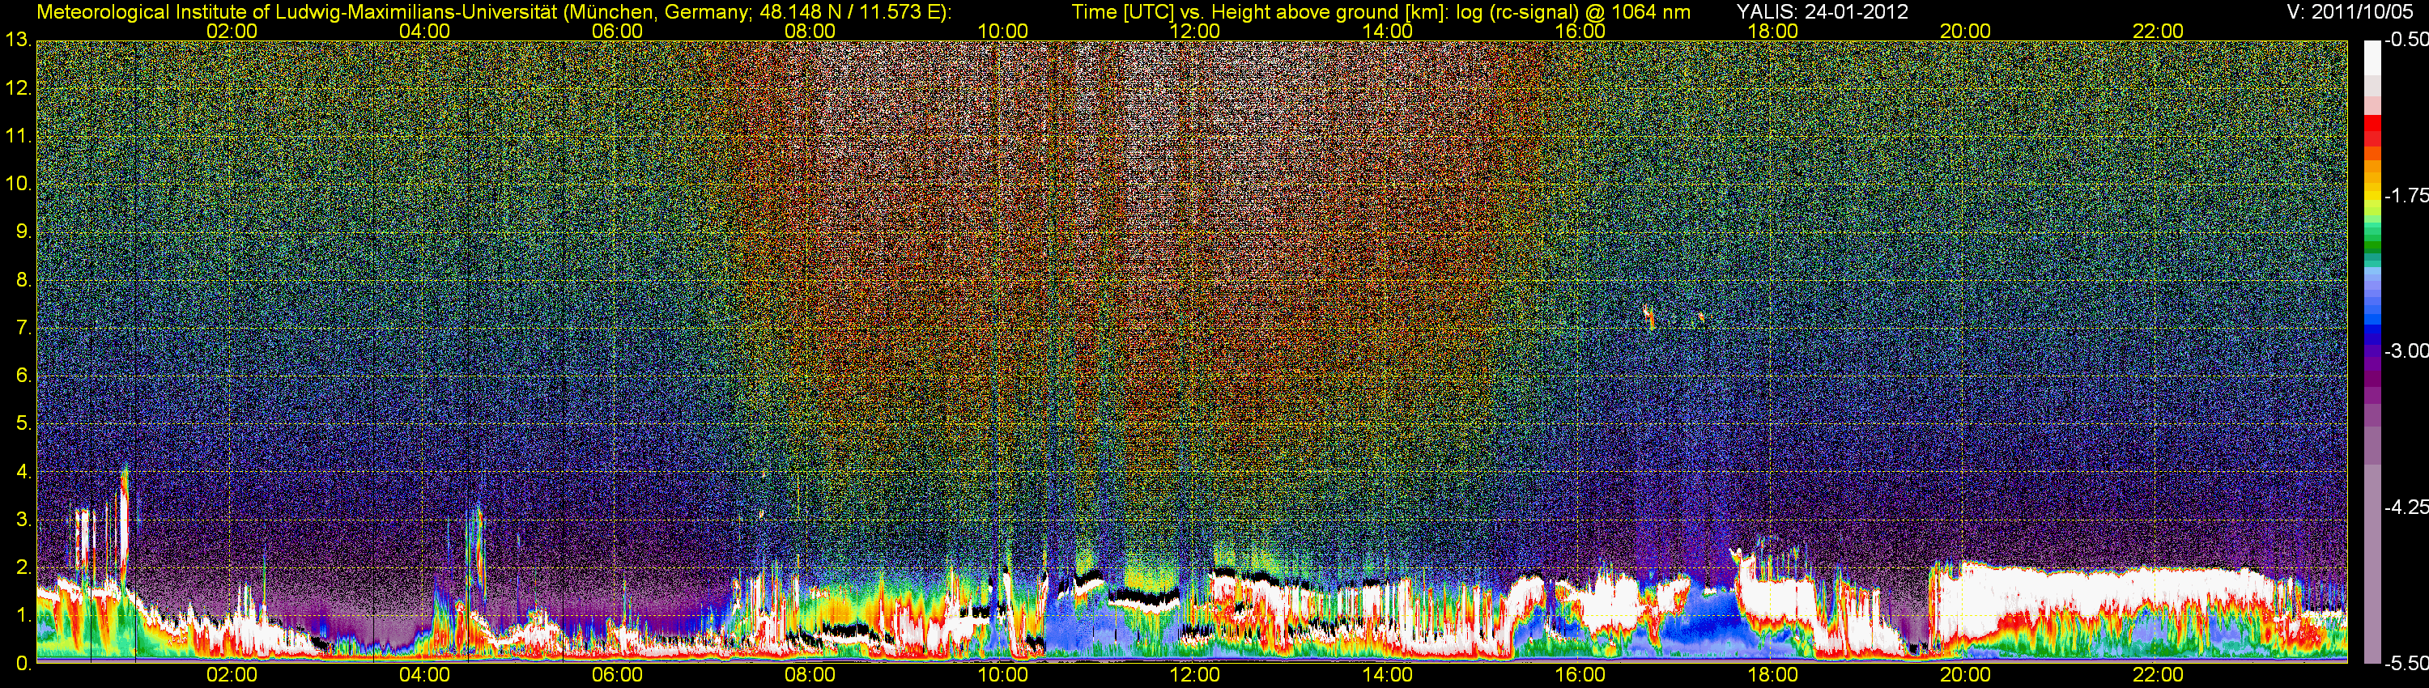Screen dimensions: 2429x688
Task: Click the 3 km height axis label
Action: tap(23, 520)
